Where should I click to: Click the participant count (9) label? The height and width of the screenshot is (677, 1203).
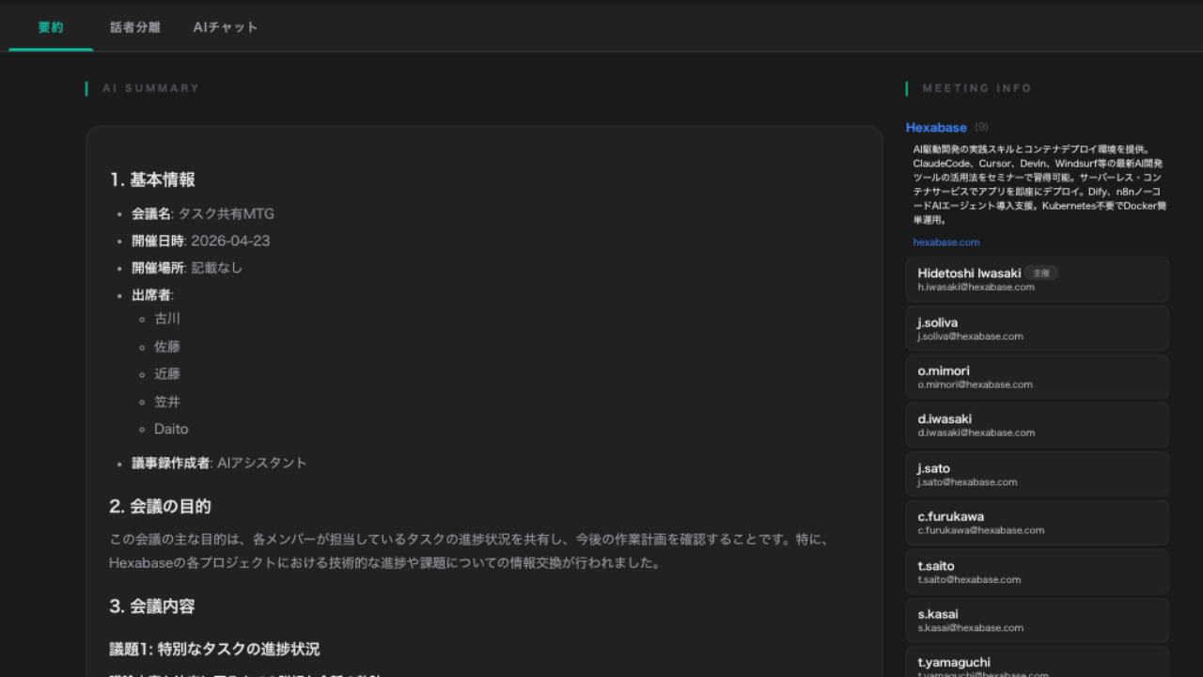click(x=981, y=127)
